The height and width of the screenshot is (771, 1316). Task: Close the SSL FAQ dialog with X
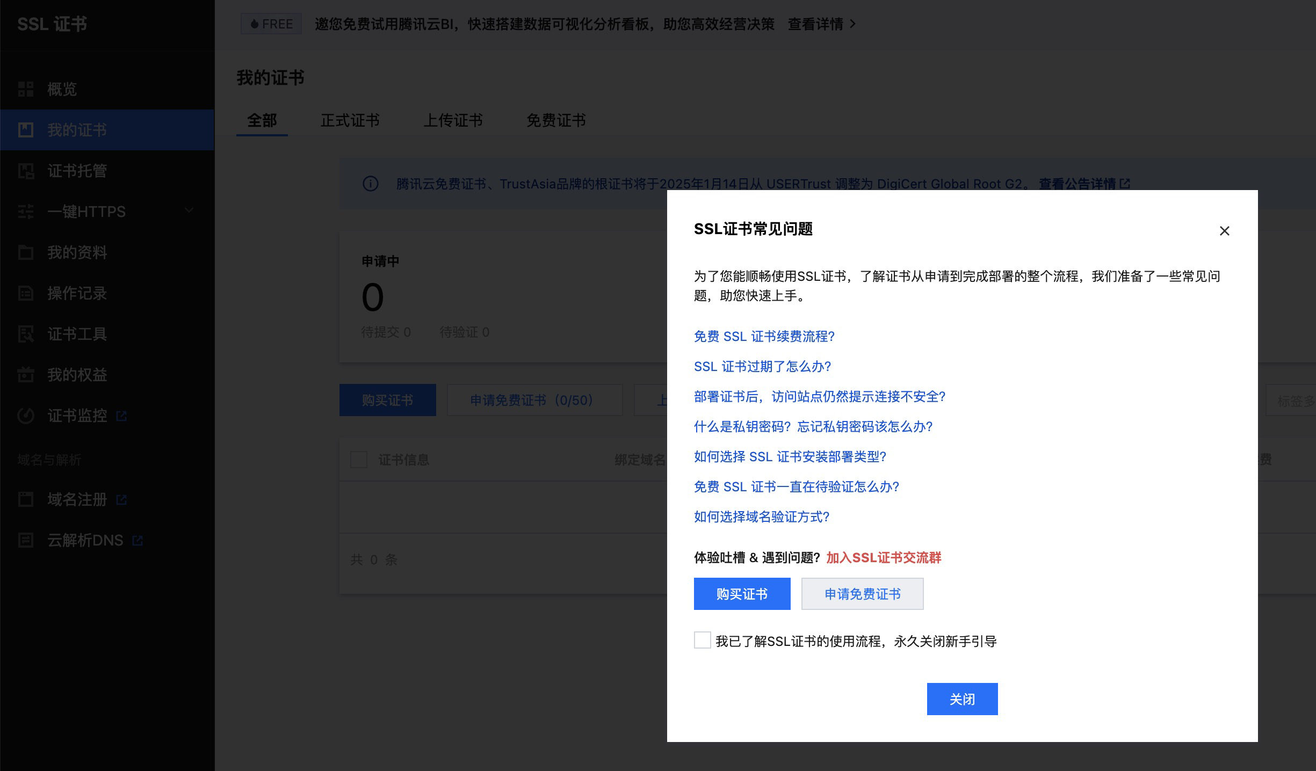(x=1224, y=231)
